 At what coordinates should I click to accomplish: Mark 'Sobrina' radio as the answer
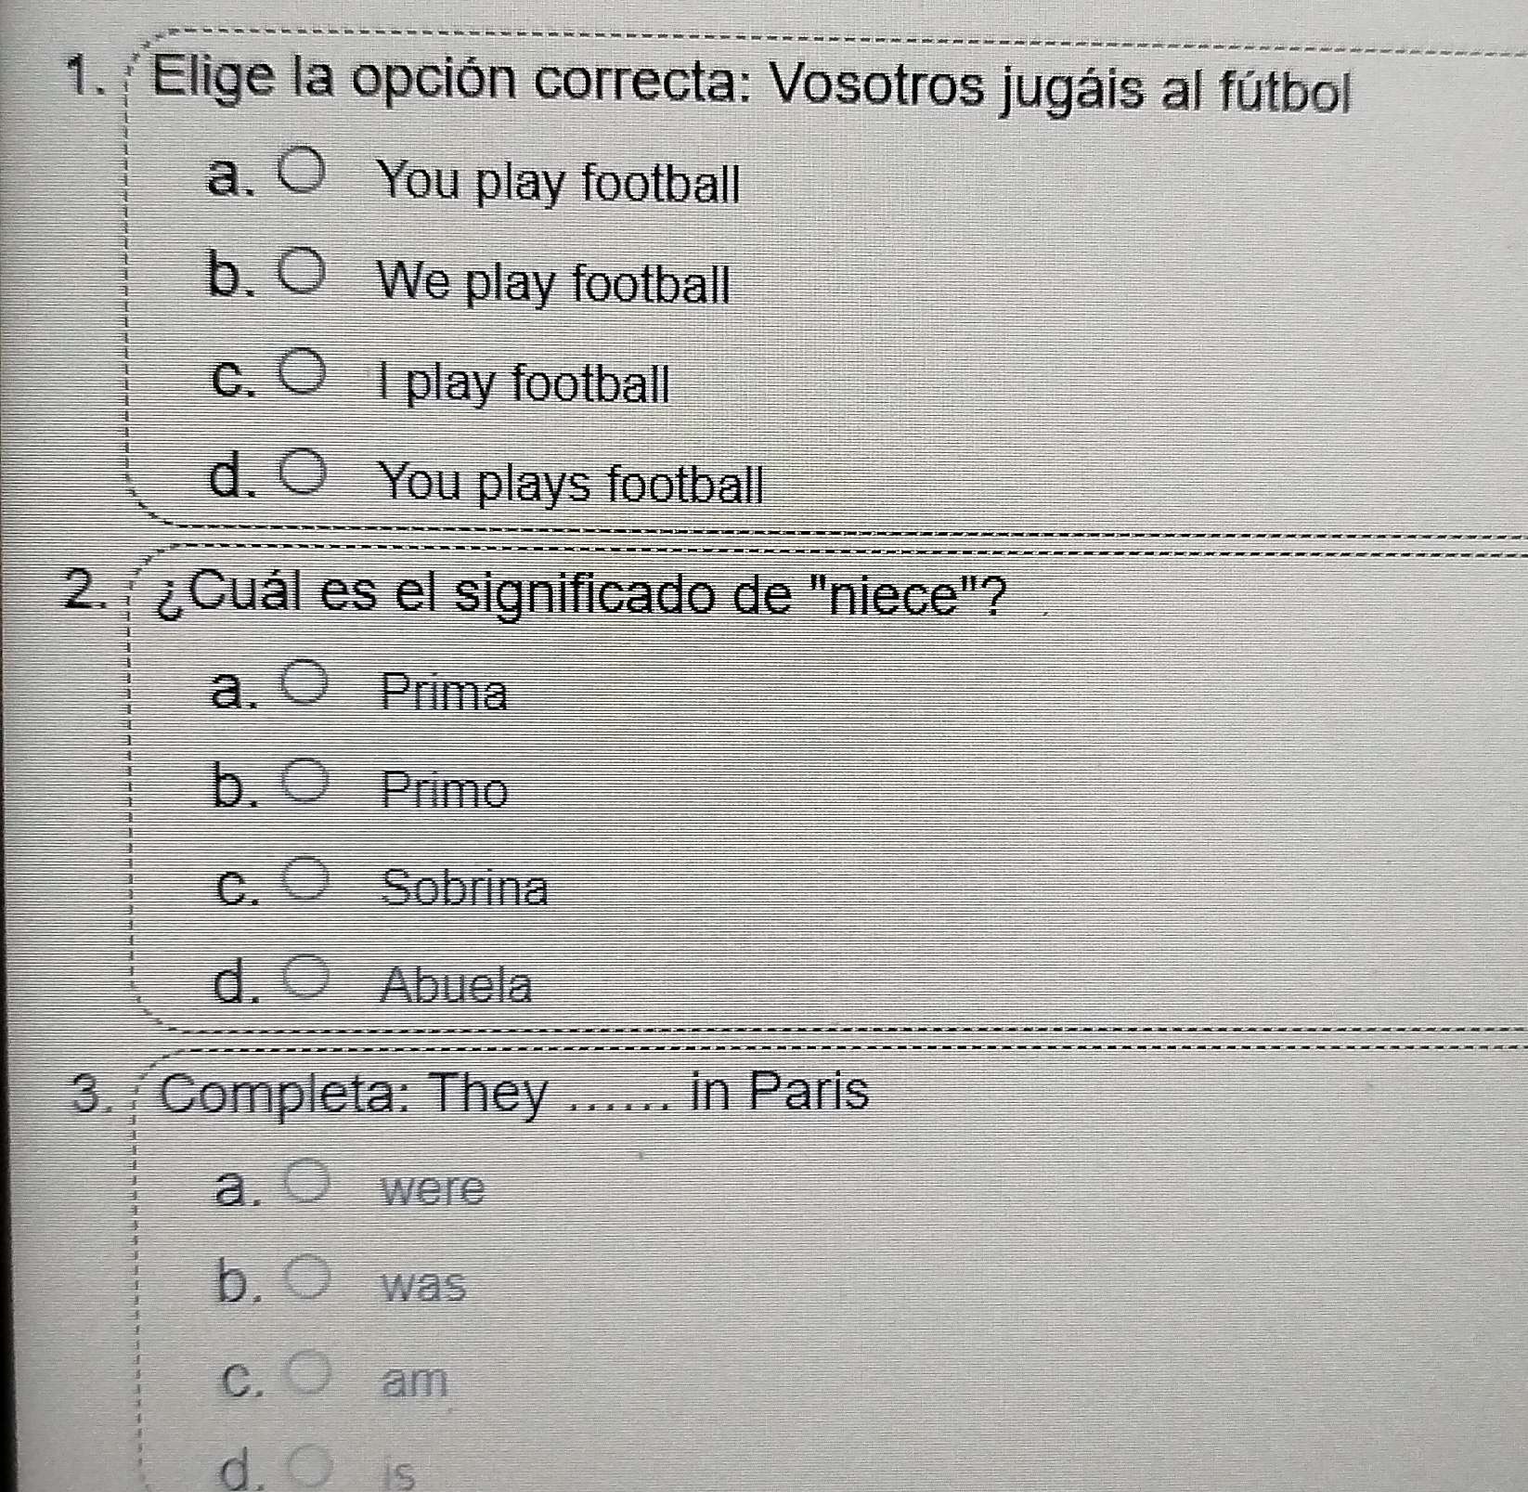tap(307, 878)
